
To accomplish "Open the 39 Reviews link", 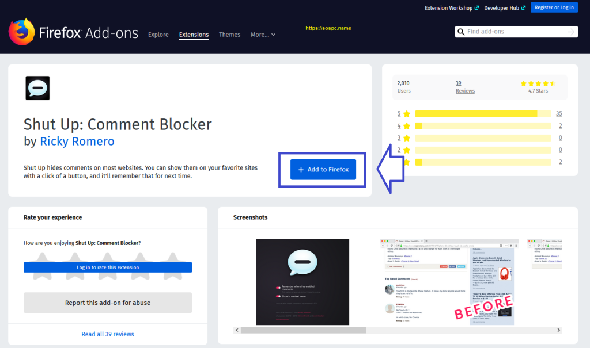I will (x=465, y=87).
